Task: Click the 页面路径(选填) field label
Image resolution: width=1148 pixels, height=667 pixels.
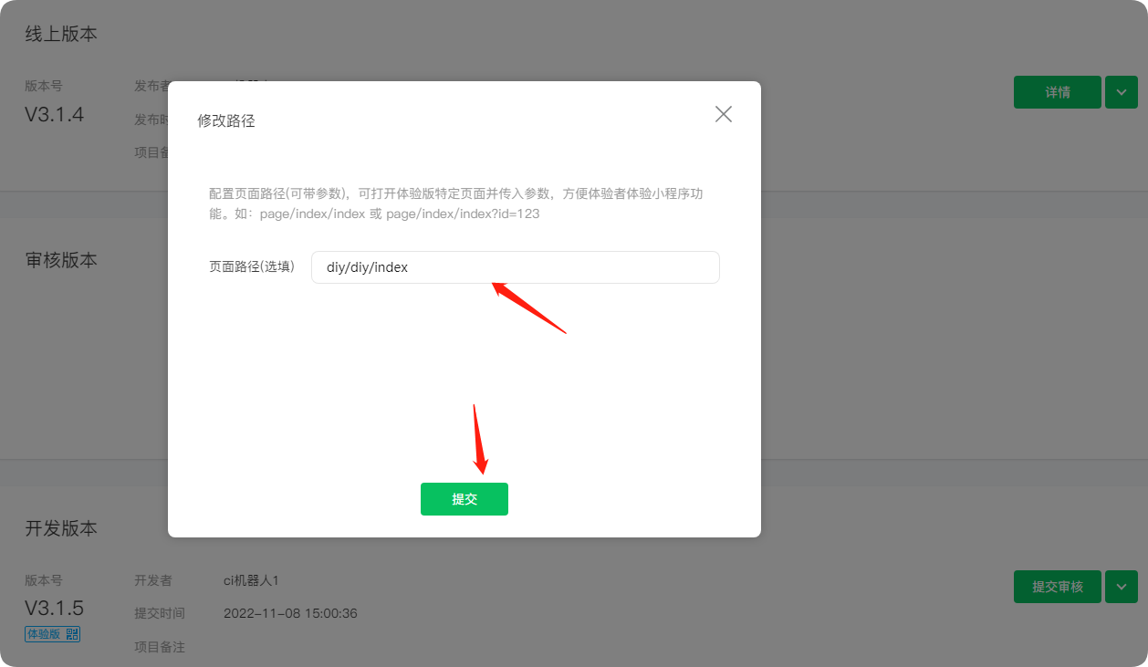Action: pyautogui.click(x=252, y=267)
